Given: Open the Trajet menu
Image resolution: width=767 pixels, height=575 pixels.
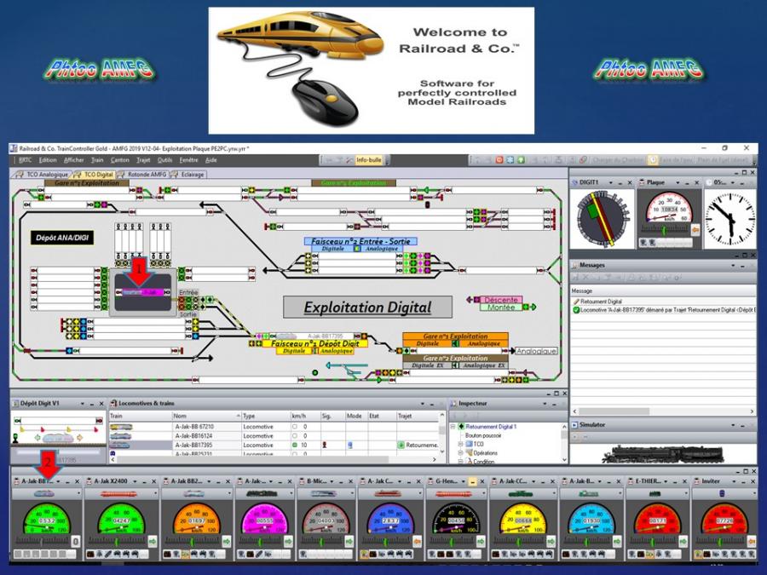Looking at the screenshot, I should pos(142,159).
